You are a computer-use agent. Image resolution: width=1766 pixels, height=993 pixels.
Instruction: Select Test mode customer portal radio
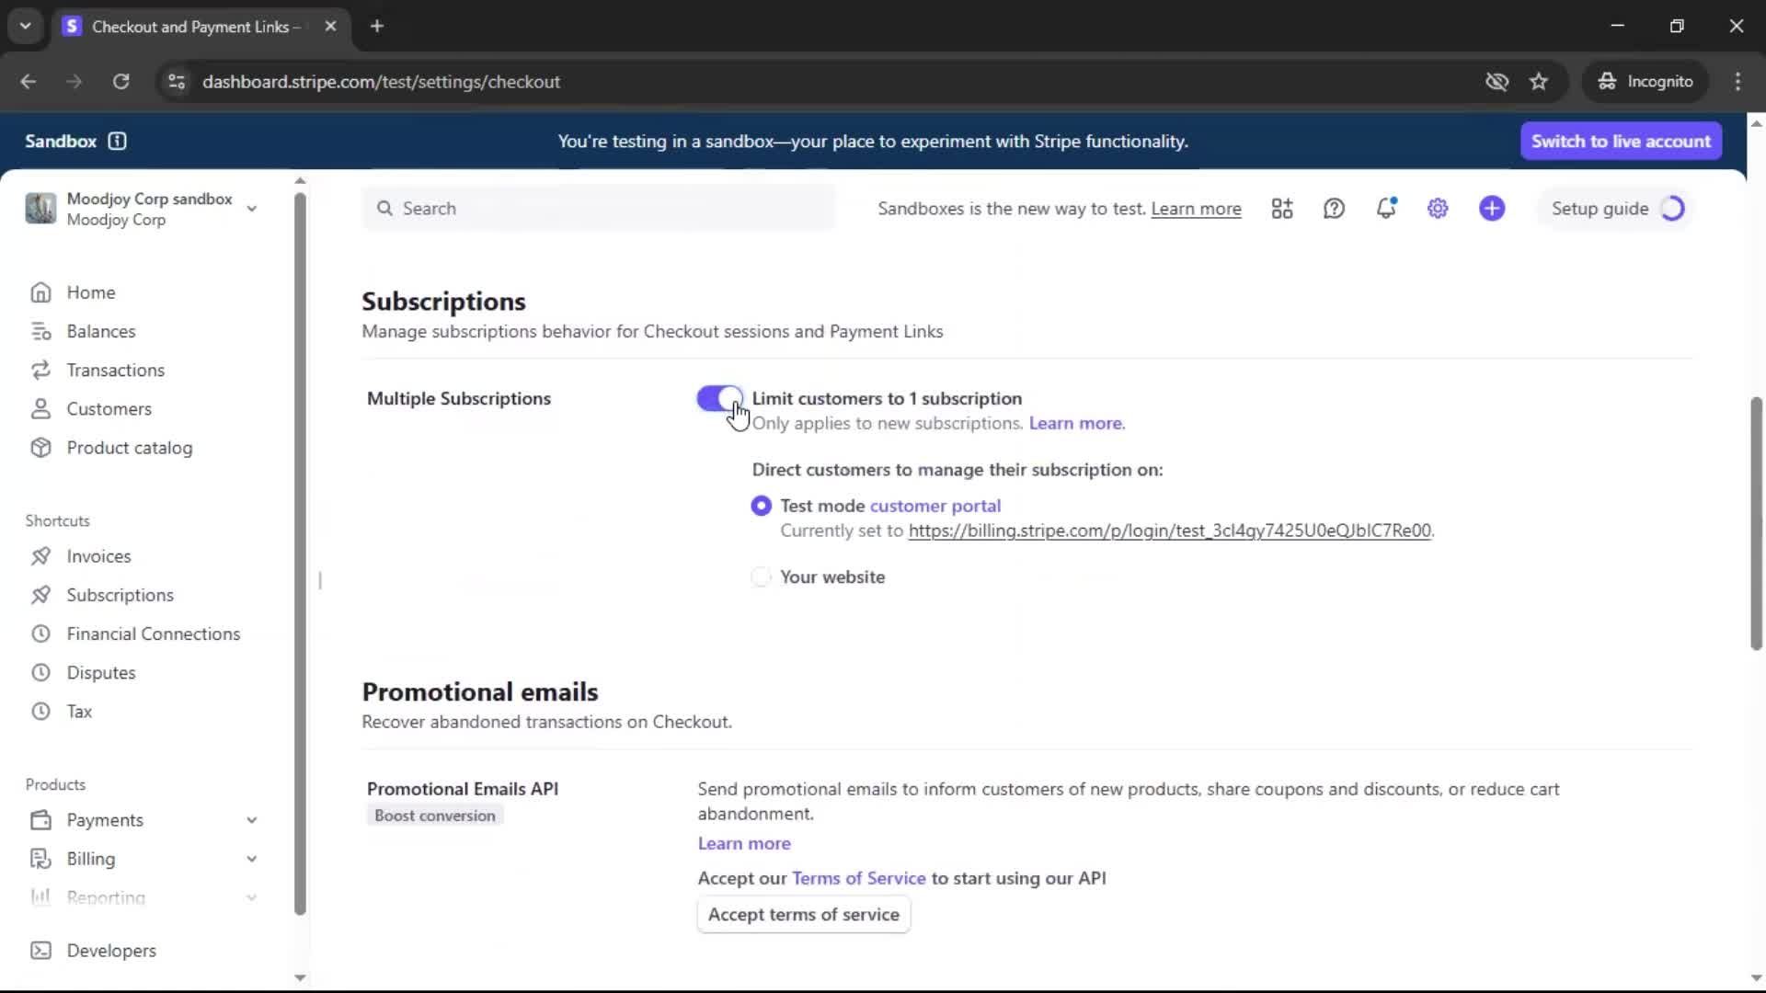(x=761, y=506)
